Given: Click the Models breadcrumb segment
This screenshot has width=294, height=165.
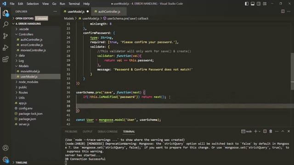Looking at the screenshot, I should coord(69,18).
